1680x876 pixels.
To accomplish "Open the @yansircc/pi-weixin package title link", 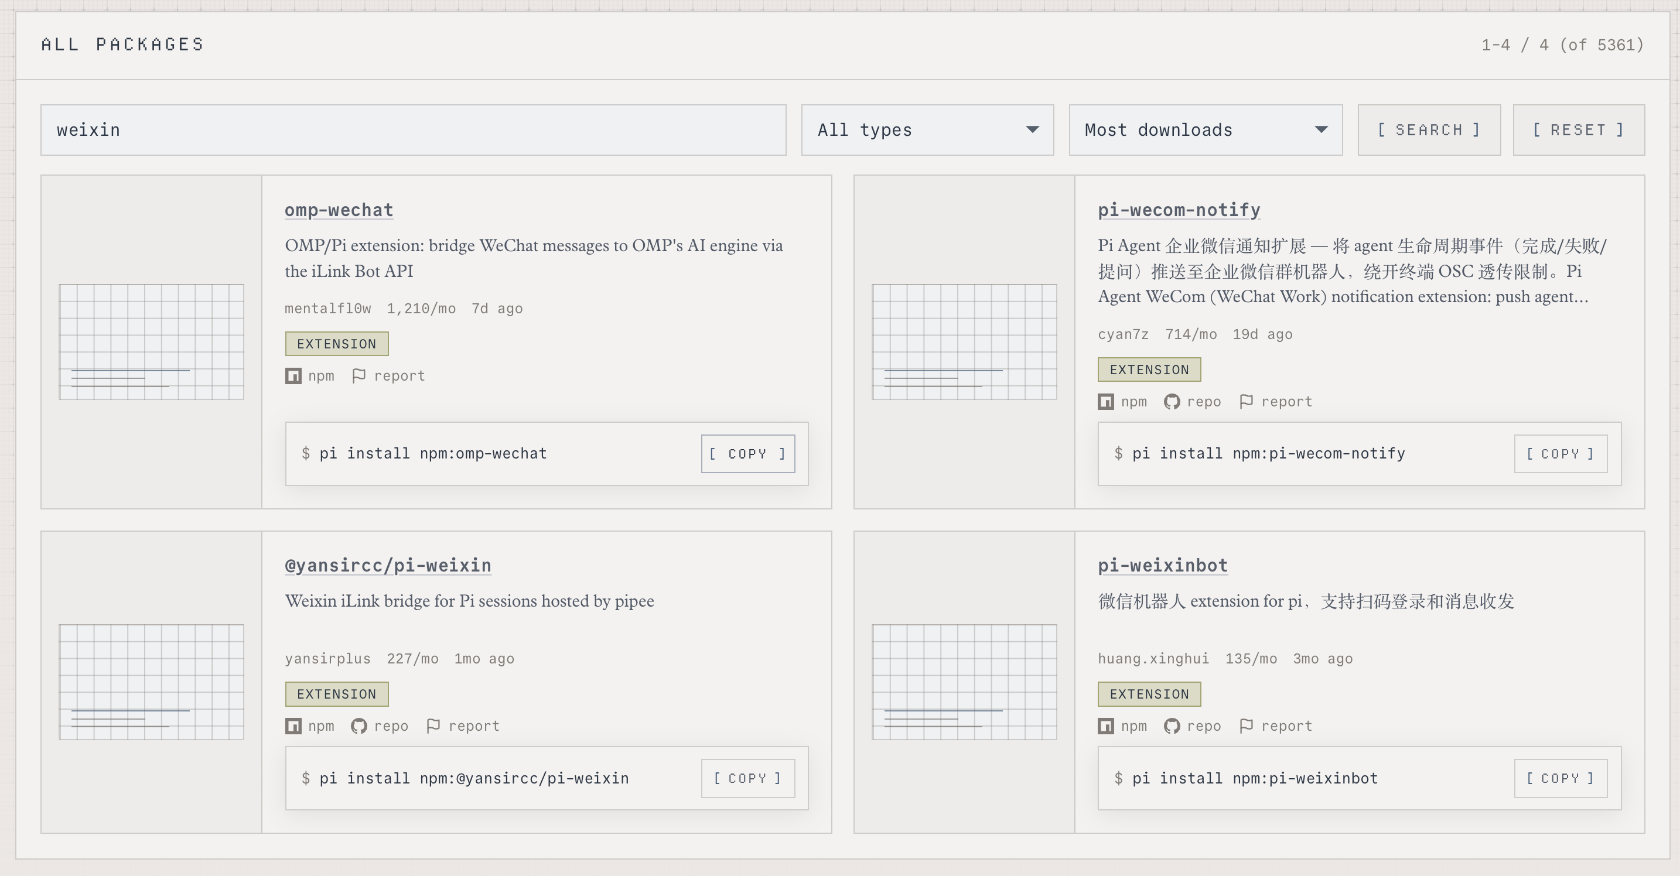I will pos(388,565).
